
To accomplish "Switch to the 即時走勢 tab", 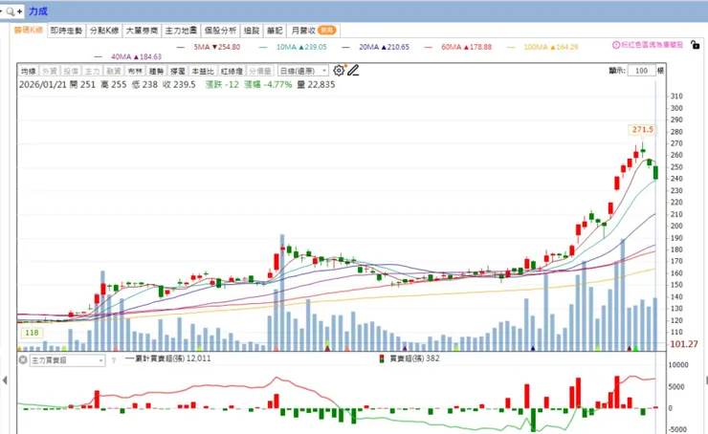I will [66, 31].
